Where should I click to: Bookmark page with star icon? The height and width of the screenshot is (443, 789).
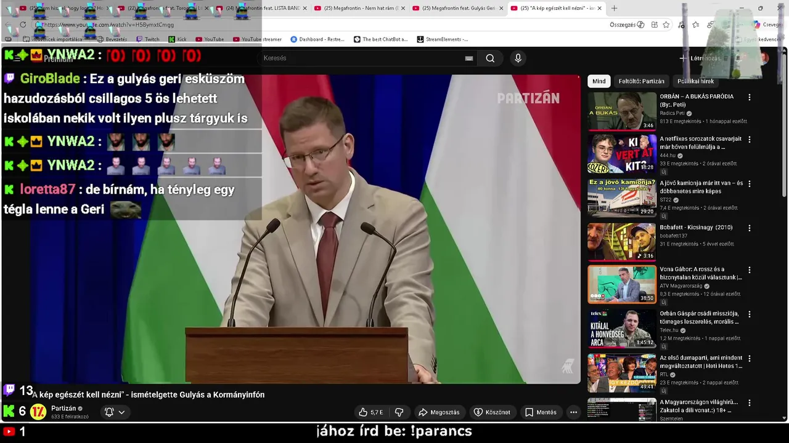(666, 25)
